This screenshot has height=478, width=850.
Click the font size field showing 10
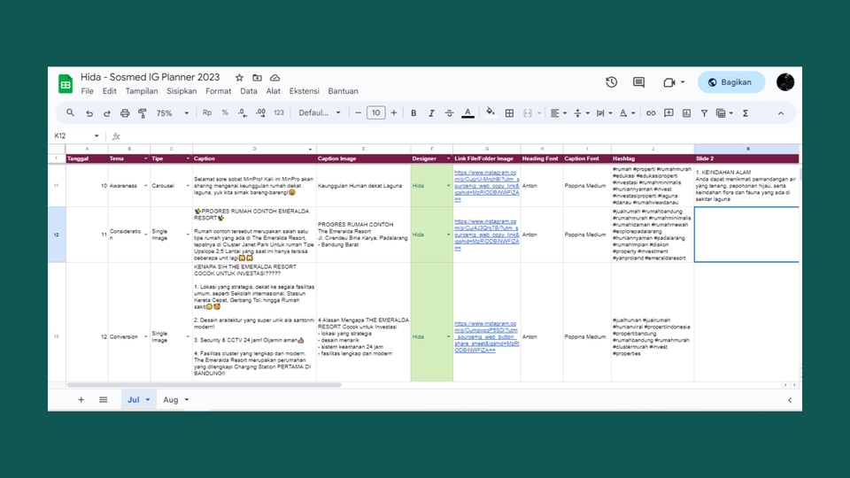click(376, 112)
